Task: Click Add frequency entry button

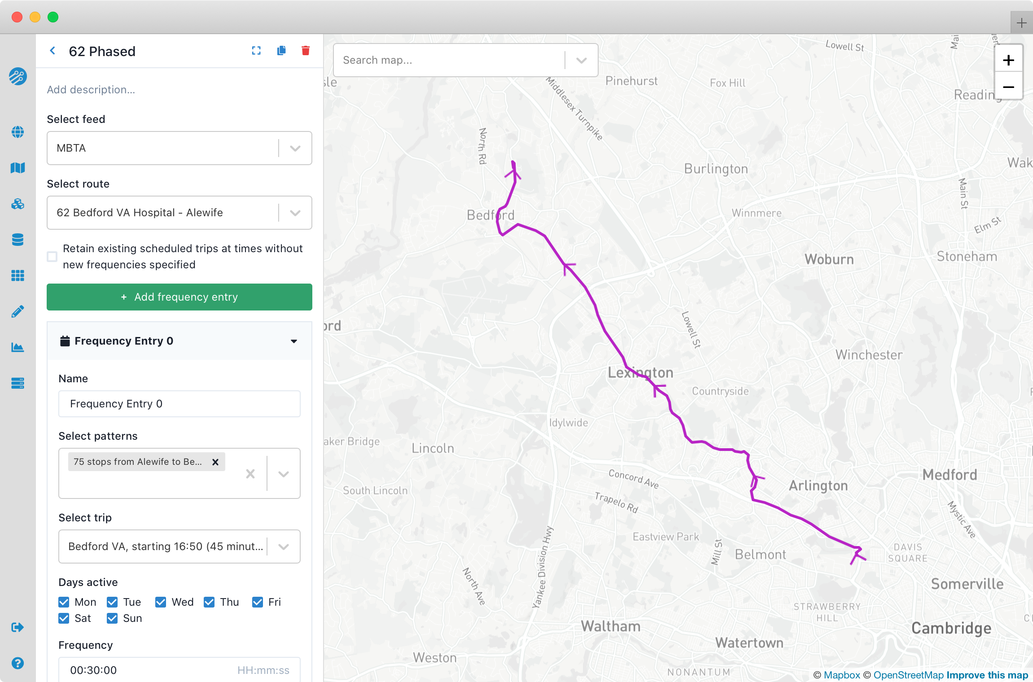Action: point(179,297)
